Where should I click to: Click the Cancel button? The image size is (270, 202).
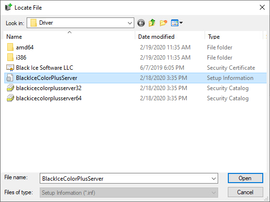click(x=245, y=192)
